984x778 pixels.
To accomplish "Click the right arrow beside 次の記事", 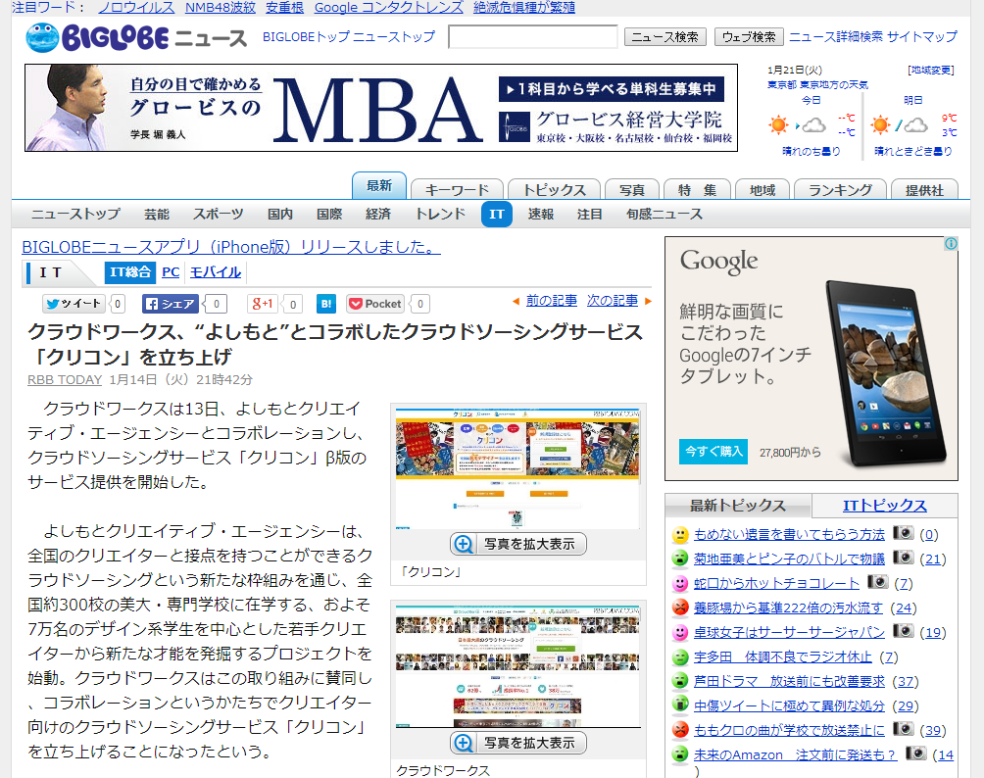I will click(648, 301).
